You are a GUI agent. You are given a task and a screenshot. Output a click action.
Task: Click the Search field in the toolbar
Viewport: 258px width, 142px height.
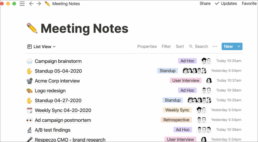click(199, 47)
